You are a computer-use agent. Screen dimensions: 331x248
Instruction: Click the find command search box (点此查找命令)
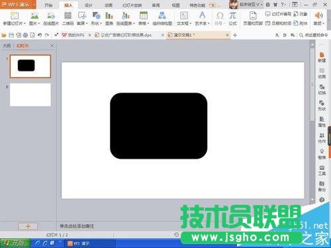pyautogui.click(x=314, y=35)
